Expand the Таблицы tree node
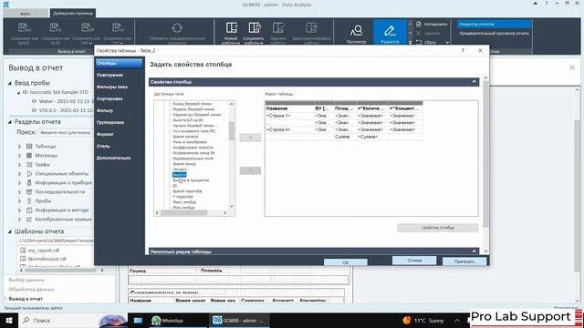 point(20,147)
